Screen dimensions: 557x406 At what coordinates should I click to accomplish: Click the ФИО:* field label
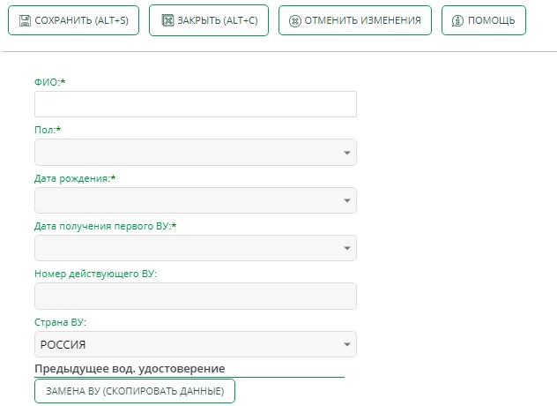point(49,82)
